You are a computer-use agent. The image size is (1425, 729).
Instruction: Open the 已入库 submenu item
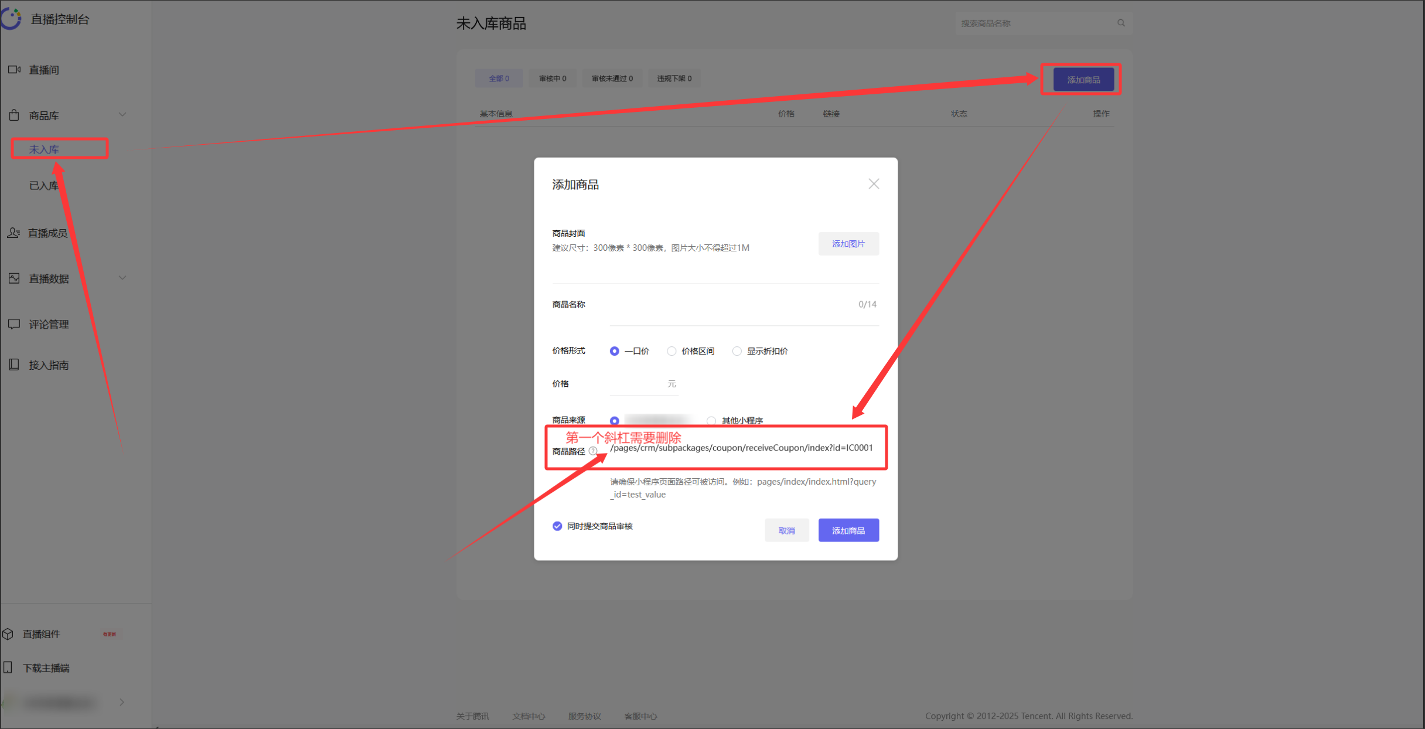(44, 185)
